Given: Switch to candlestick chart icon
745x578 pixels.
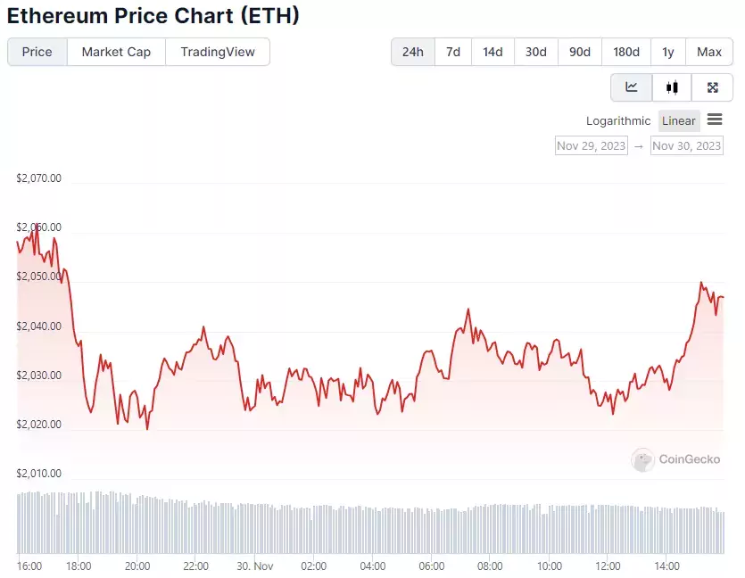Looking at the screenshot, I should [672, 87].
